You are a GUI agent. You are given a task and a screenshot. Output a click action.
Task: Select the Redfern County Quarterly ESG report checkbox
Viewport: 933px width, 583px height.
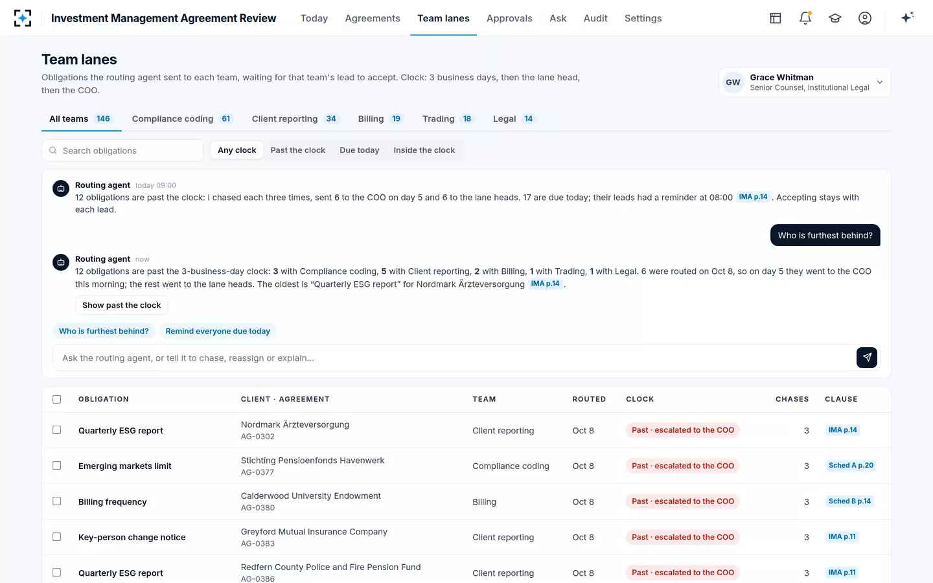click(x=57, y=573)
